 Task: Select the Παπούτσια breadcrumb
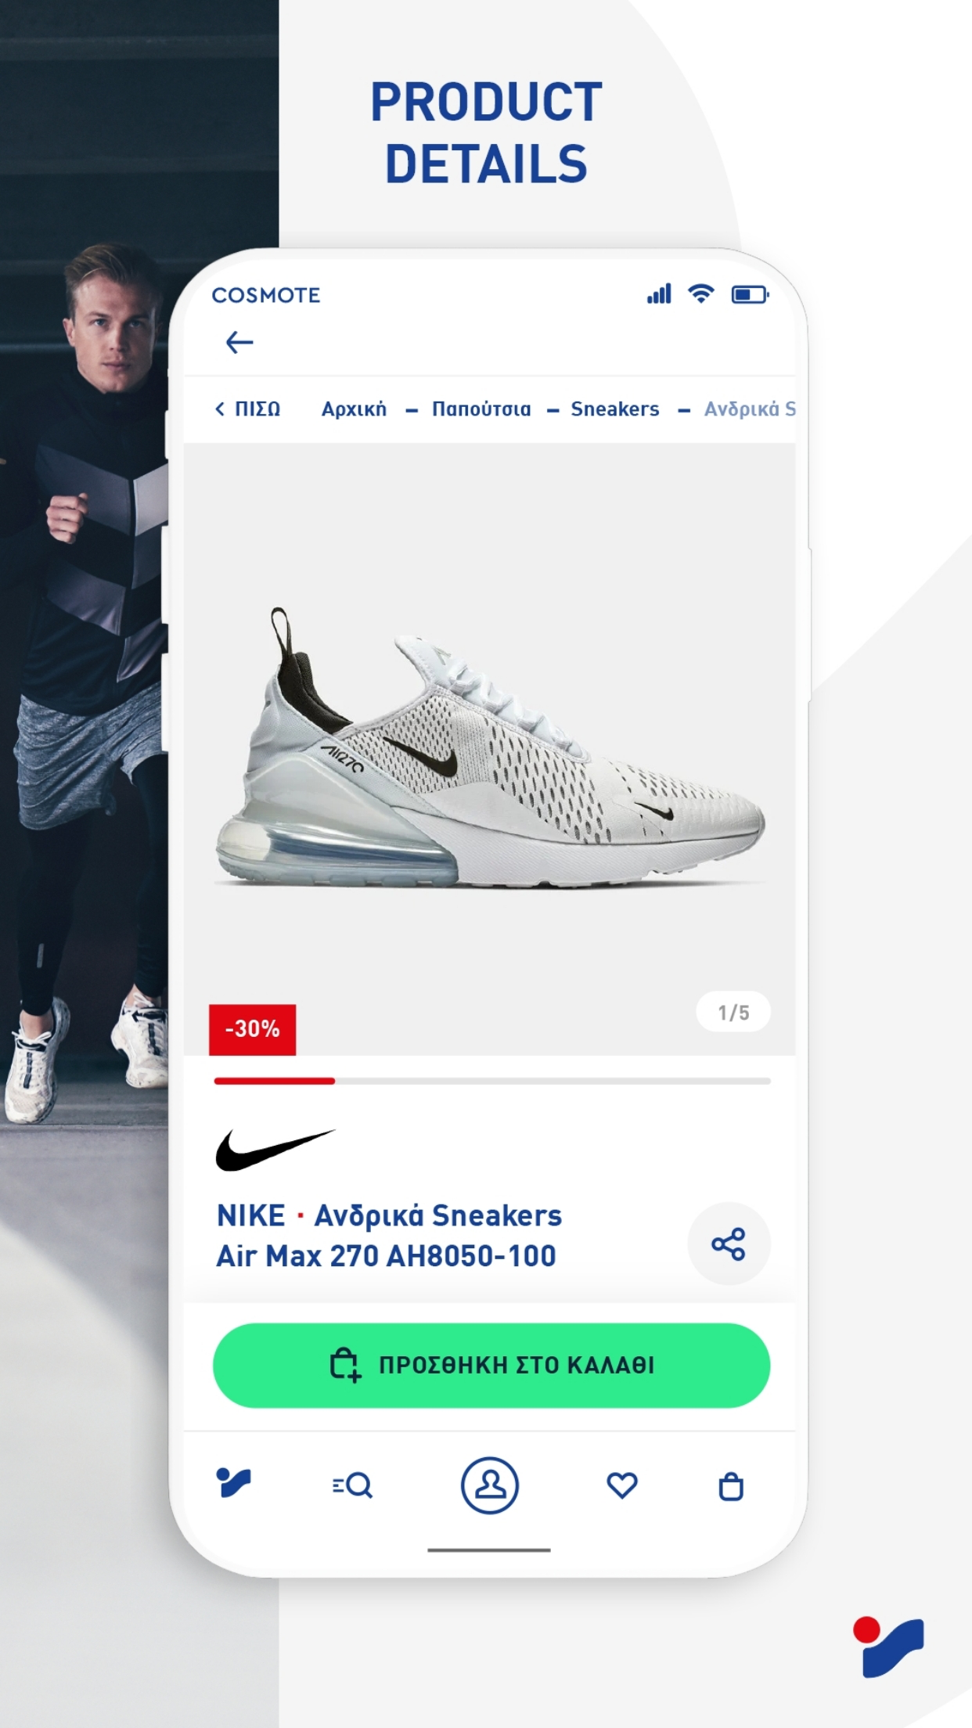click(x=481, y=409)
